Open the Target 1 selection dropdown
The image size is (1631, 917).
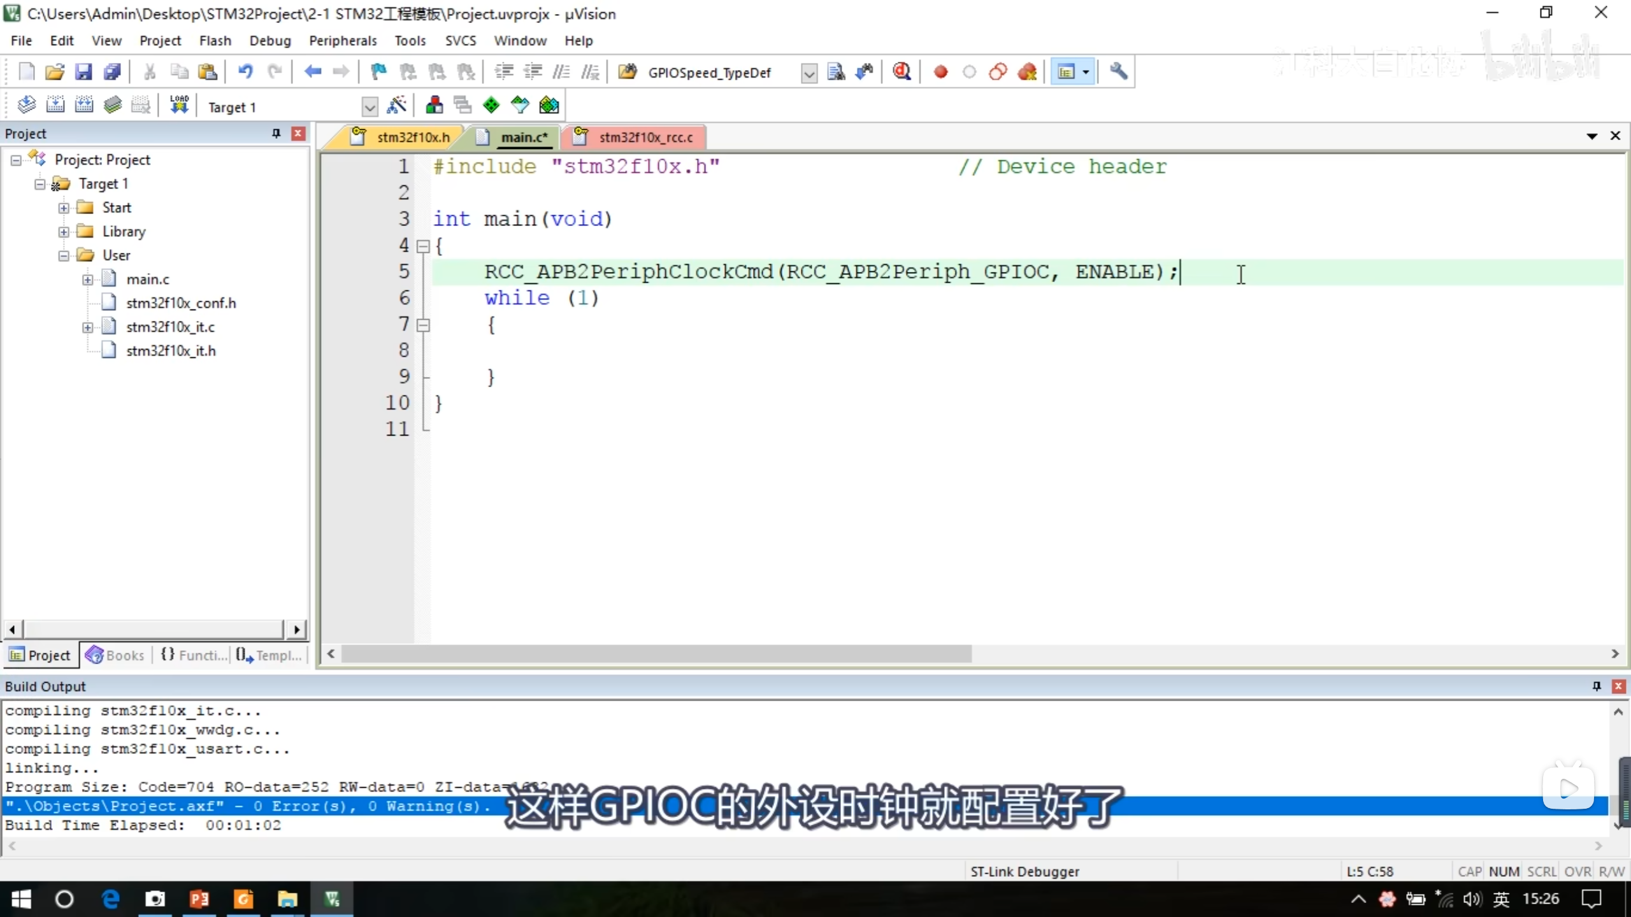(x=370, y=107)
